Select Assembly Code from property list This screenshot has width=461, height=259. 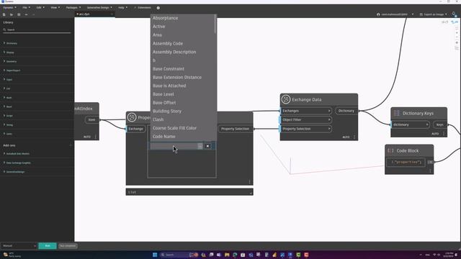[168, 43]
